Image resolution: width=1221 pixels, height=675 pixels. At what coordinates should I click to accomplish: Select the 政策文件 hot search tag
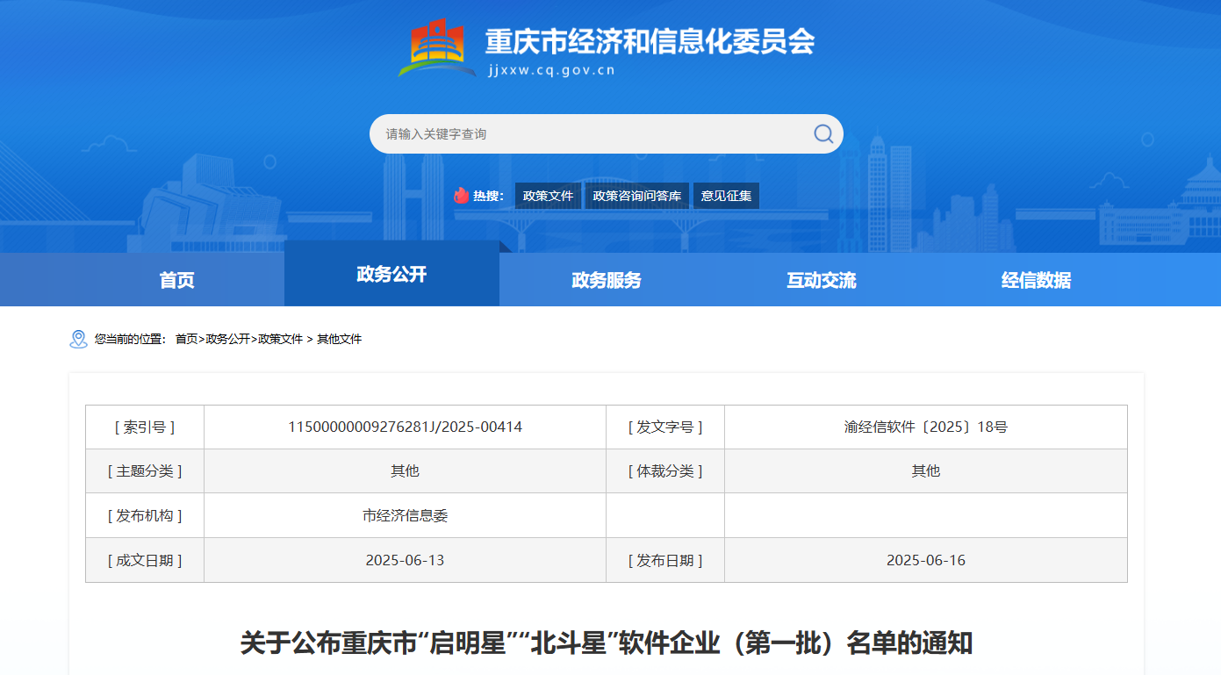tap(548, 196)
